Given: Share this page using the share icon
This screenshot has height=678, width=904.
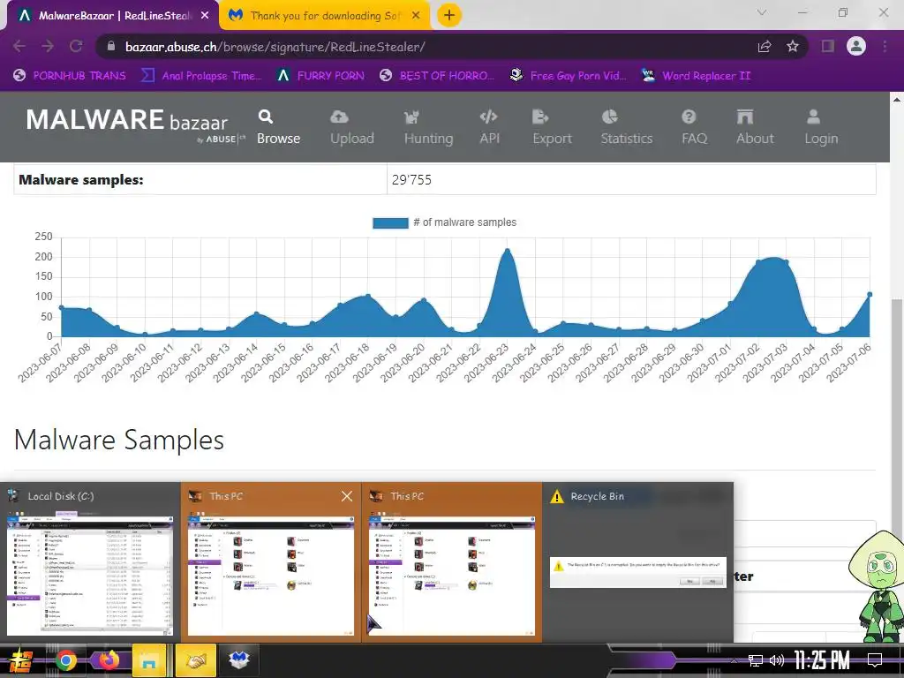Looking at the screenshot, I should click(765, 47).
